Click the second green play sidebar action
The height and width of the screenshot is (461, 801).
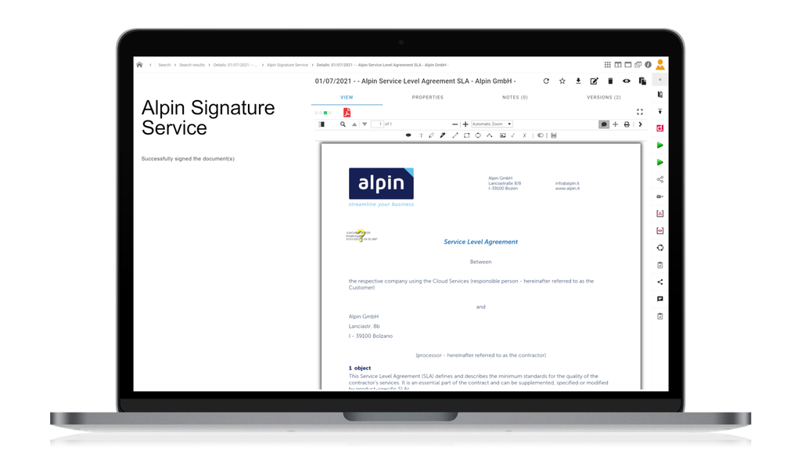pos(660,163)
